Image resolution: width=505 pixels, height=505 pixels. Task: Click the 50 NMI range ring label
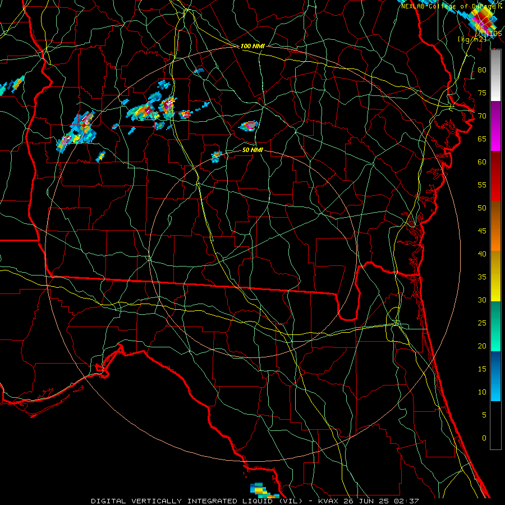252,150
